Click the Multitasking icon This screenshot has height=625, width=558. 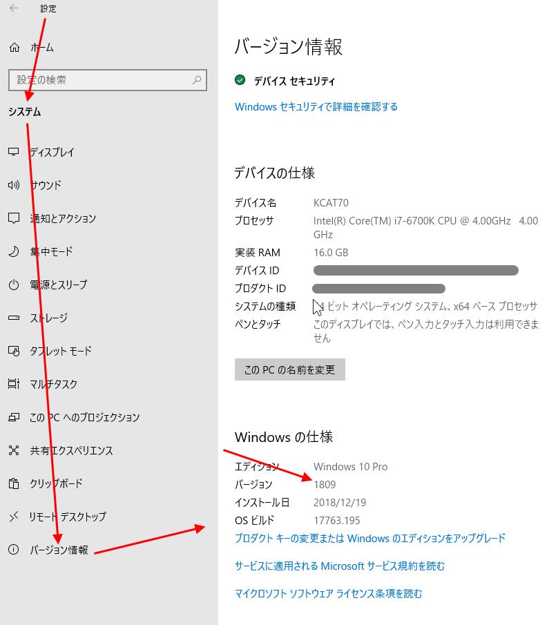click(14, 384)
